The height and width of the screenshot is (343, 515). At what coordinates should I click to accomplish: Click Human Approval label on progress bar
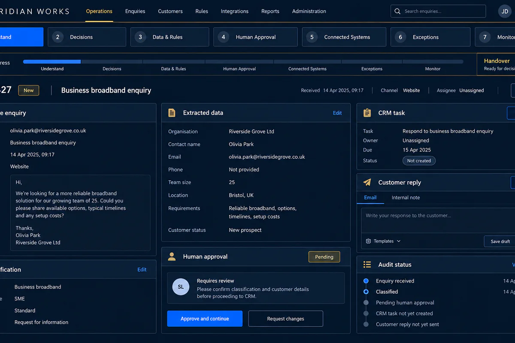pyautogui.click(x=239, y=69)
